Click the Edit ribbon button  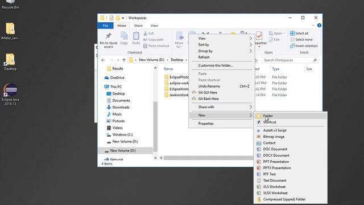(x=274, y=40)
